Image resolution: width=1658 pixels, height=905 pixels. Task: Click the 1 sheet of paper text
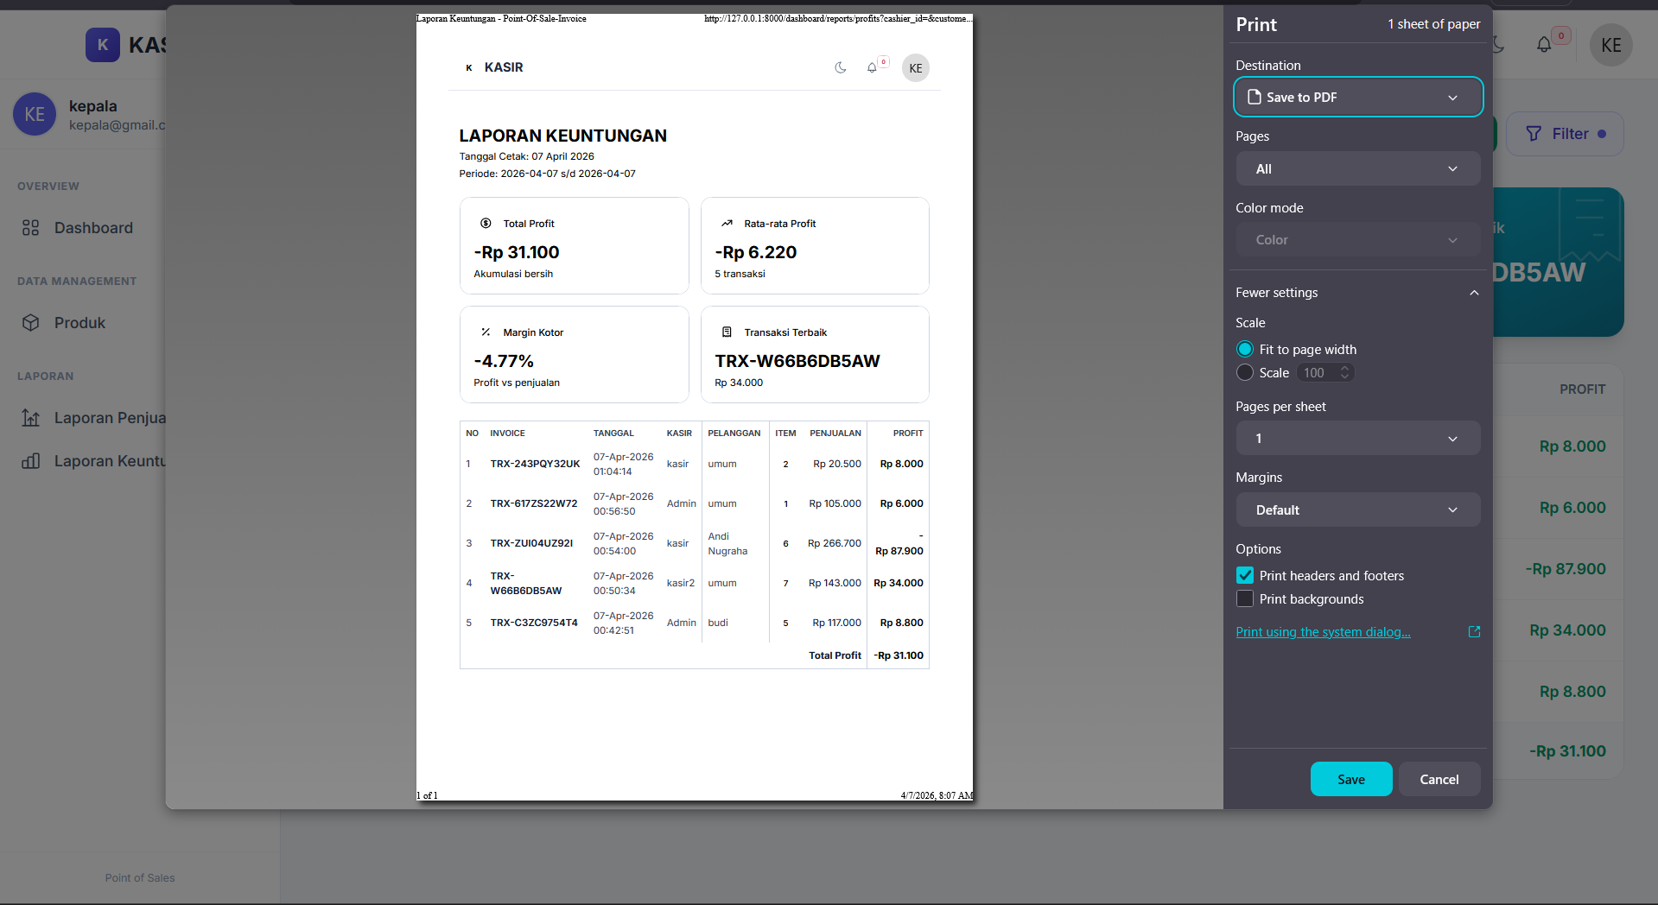[1433, 24]
